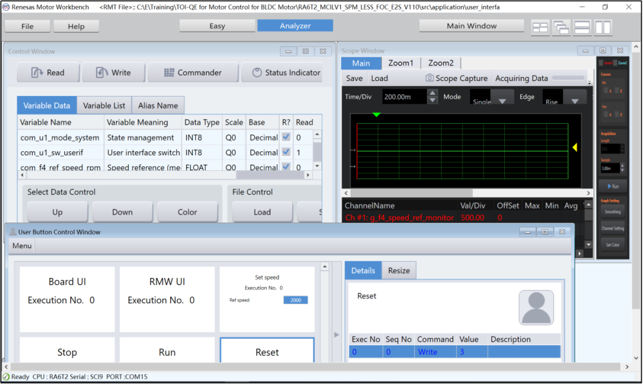Click the Stop user button
The image size is (643, 384).
tap(67, 352)
